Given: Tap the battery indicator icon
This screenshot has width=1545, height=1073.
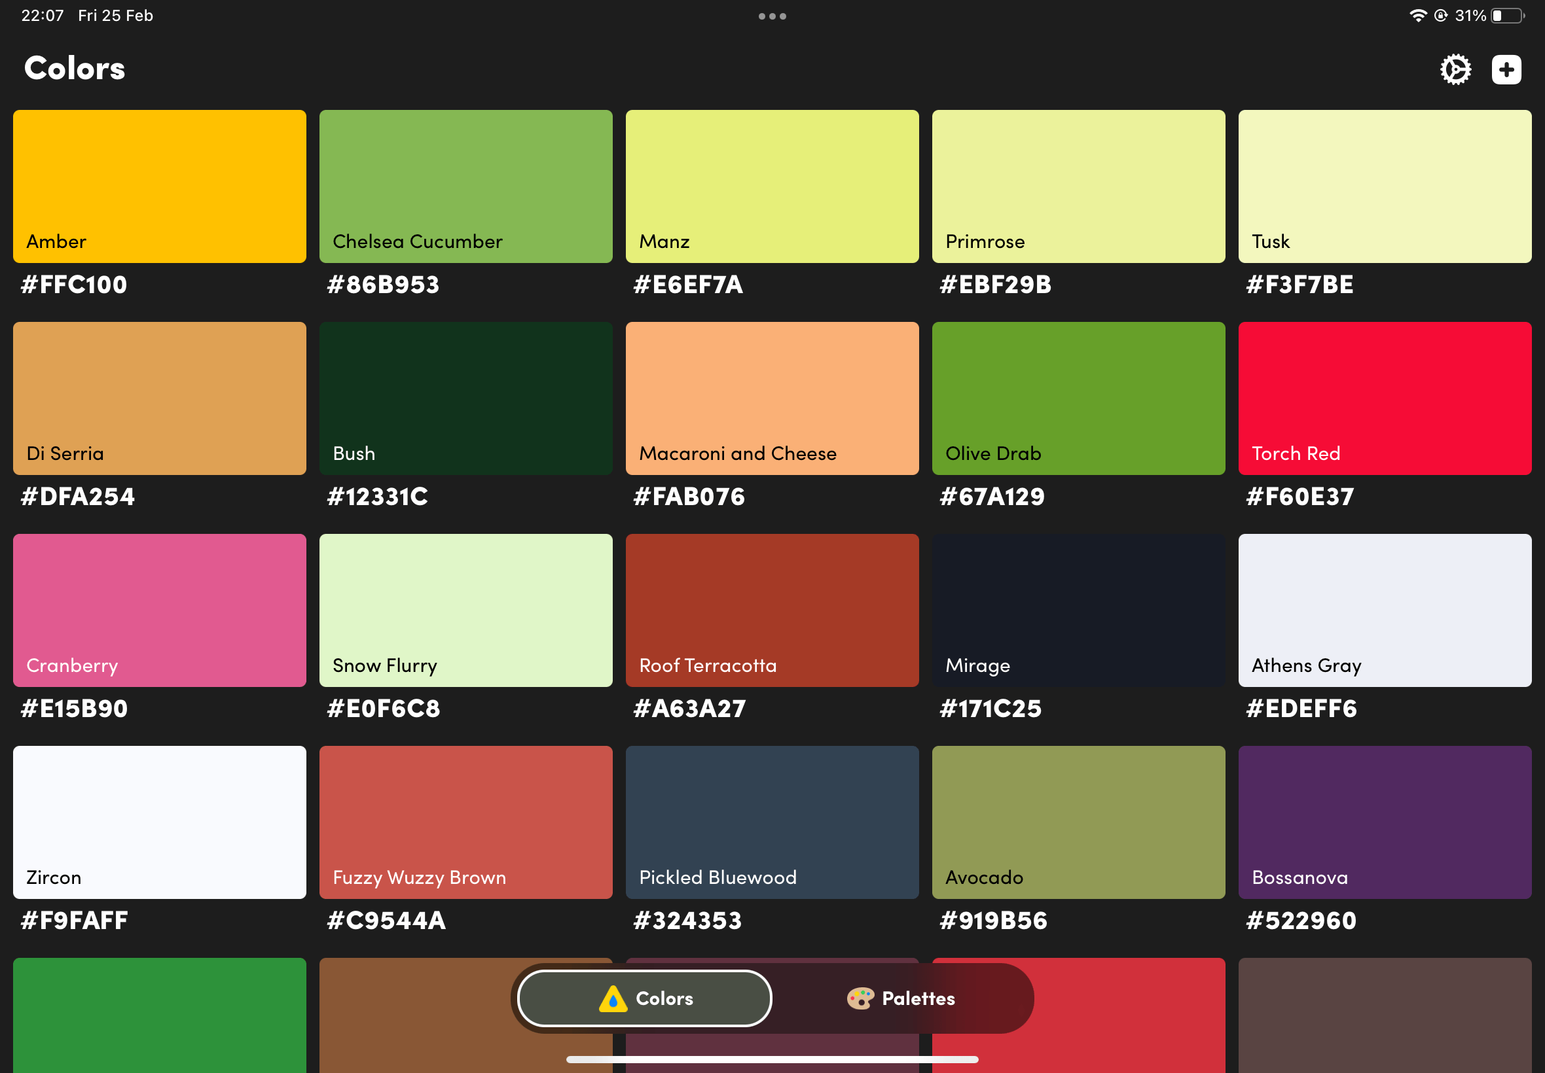Looking at the screenshot, I should (x=1507, y=16).
